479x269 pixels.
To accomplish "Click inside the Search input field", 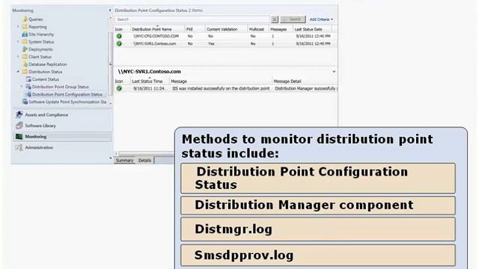I will click(x=192, y=19).
